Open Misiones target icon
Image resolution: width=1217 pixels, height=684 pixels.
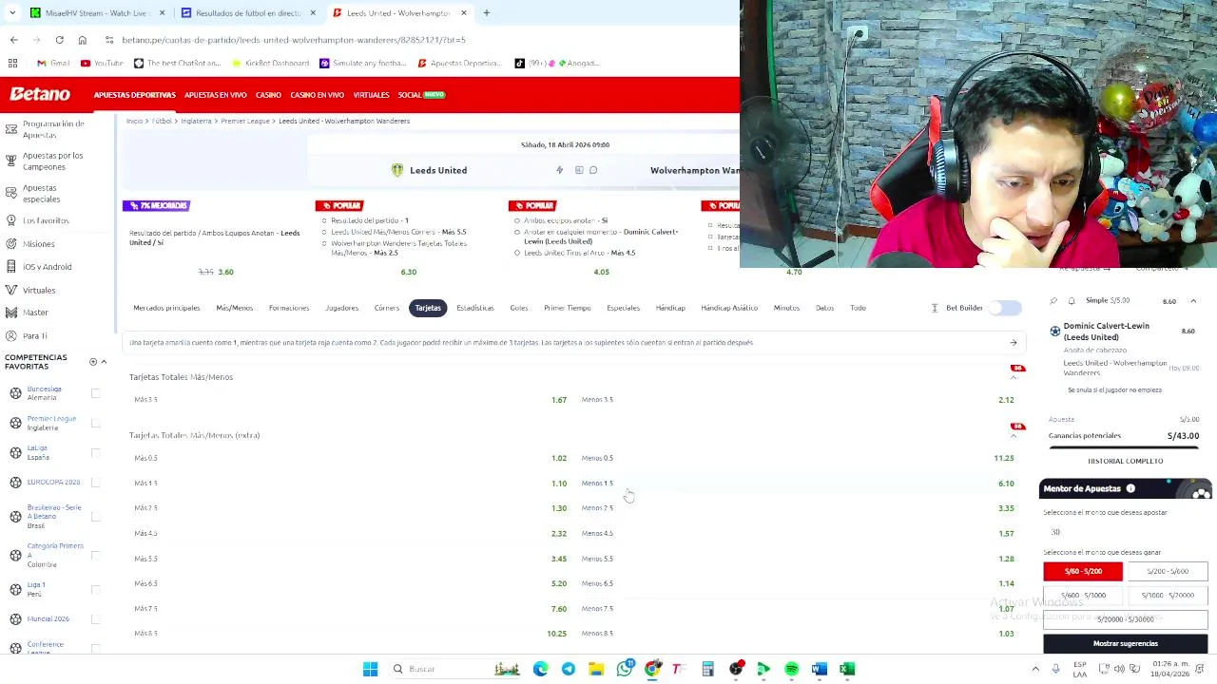(x=11, y=244)
